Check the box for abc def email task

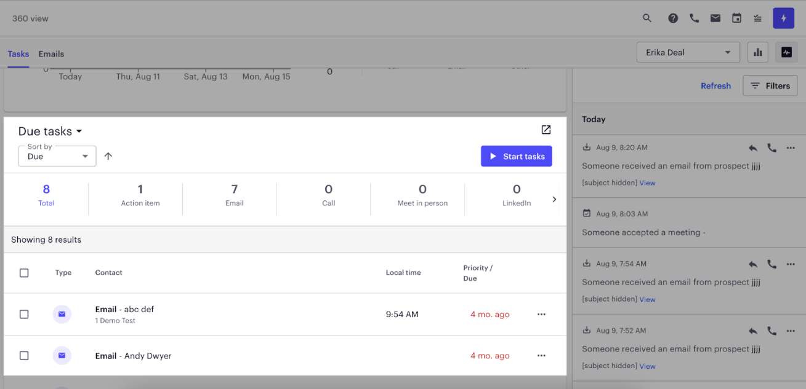[x=24, y=314]
